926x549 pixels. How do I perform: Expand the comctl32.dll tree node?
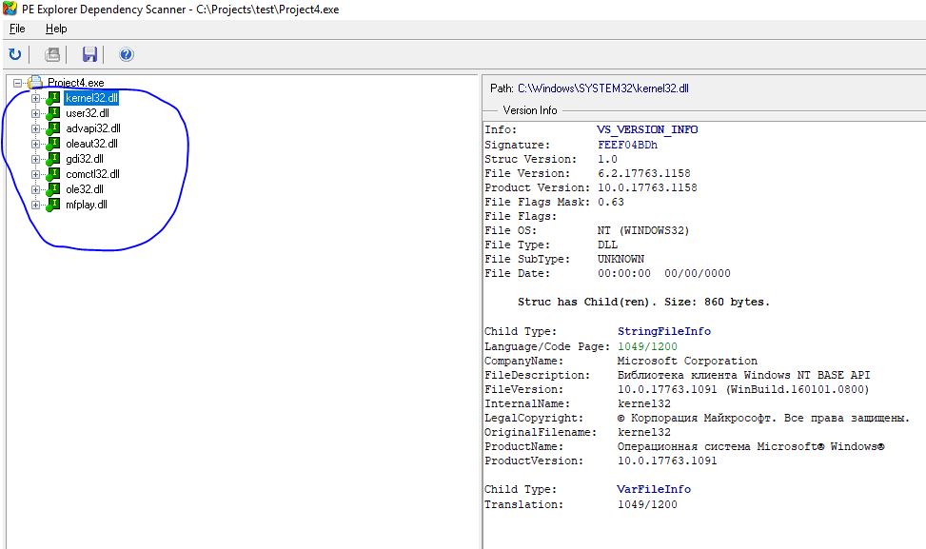[36, 174]
